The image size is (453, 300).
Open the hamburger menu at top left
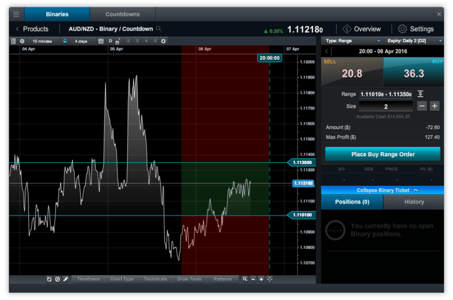[16, 14]
